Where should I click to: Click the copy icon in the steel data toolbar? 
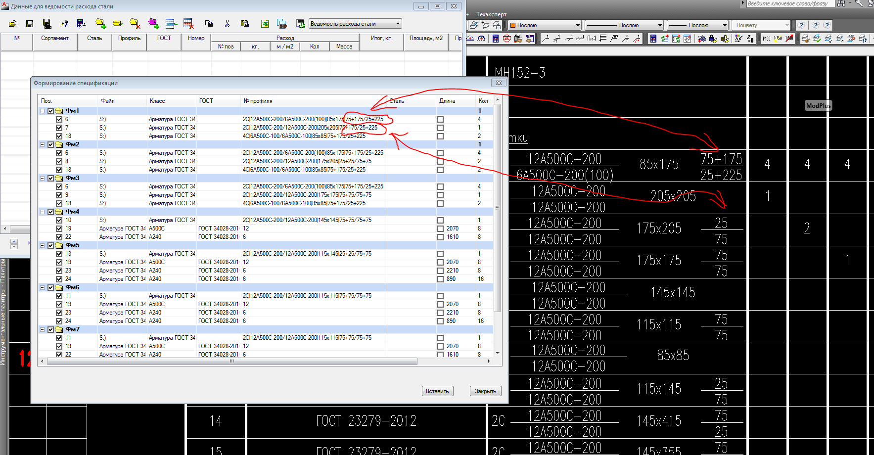209,24
